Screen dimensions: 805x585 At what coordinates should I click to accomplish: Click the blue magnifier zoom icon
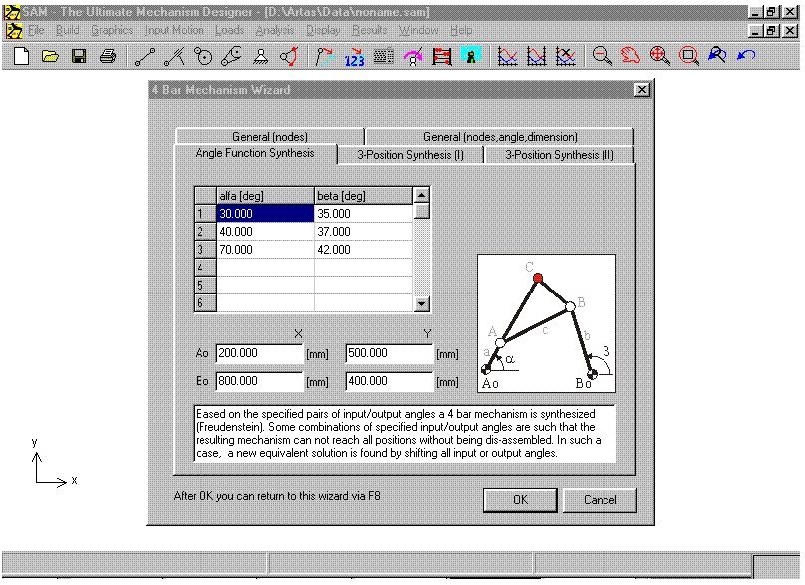coord(717,56)
